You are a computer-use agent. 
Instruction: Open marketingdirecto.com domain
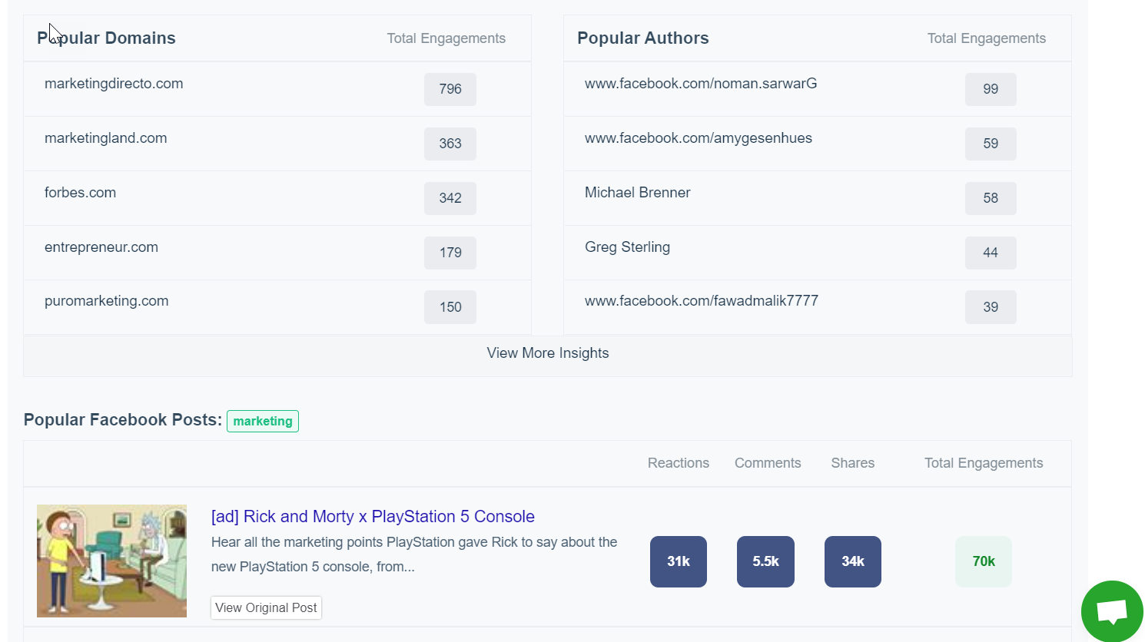pos(114,84)
